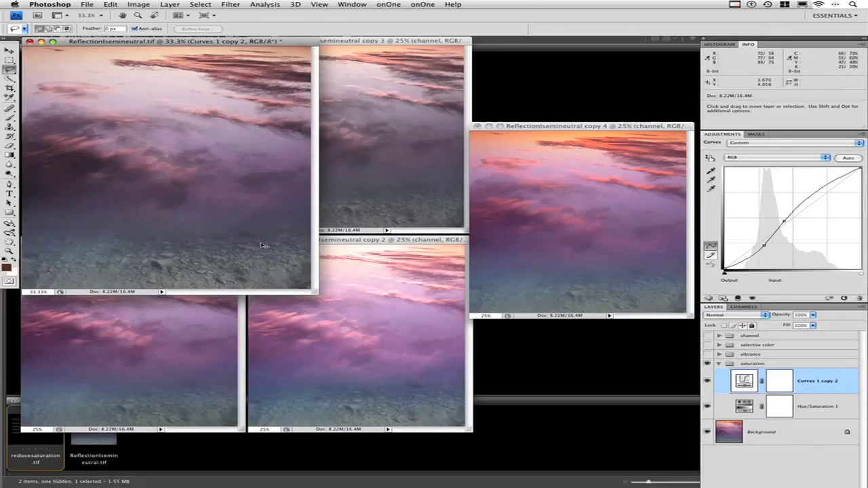Click Lock all padlock icon
The height and width of the screenshot is (488, 868).
(751, 325)
